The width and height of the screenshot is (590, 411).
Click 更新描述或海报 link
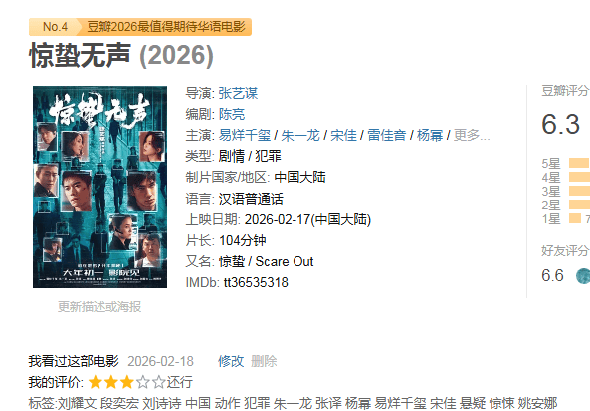point(99,307)
